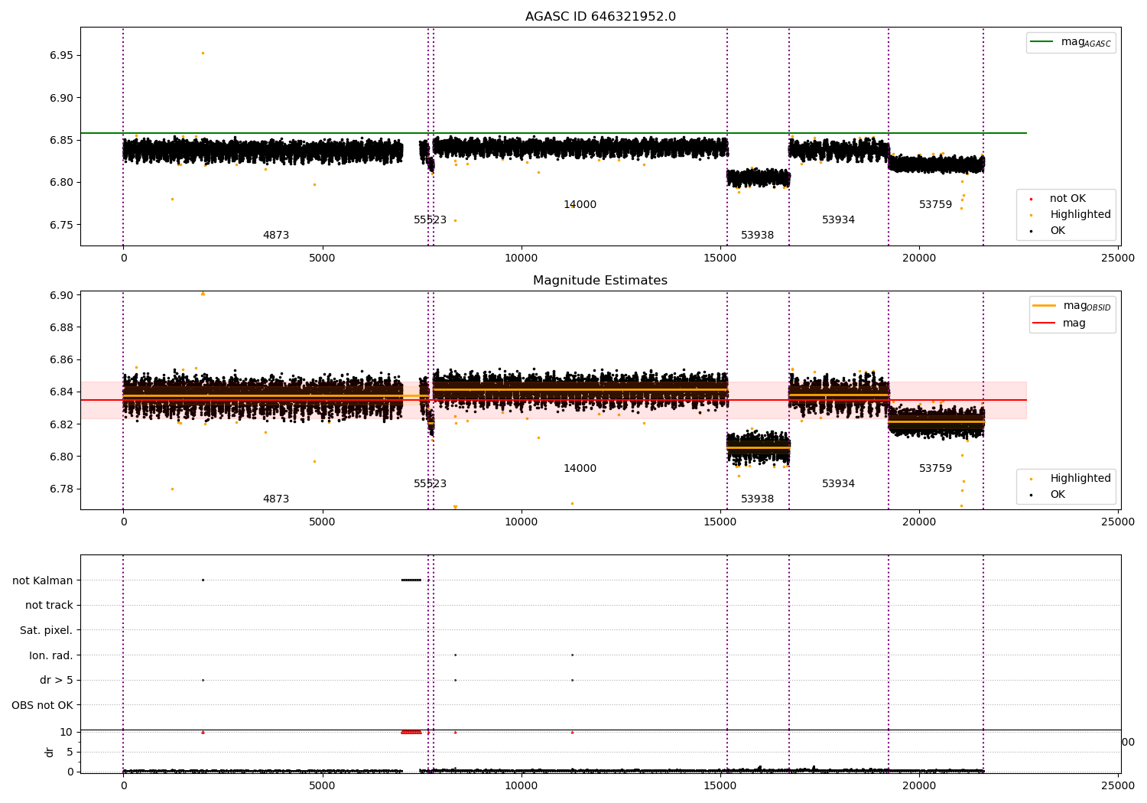This screenshot has height=803, width=1147.
Task: Click the "5" tick on the dr axis
Action: coord(70,752)
